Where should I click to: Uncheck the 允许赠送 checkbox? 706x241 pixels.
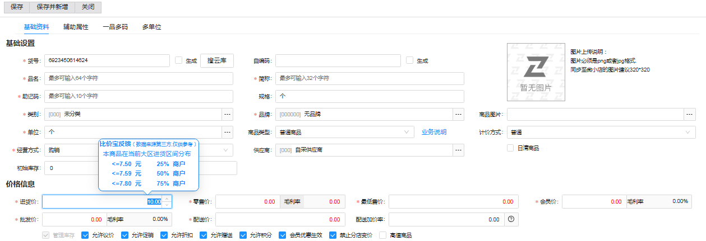click(x=204, y=235)
